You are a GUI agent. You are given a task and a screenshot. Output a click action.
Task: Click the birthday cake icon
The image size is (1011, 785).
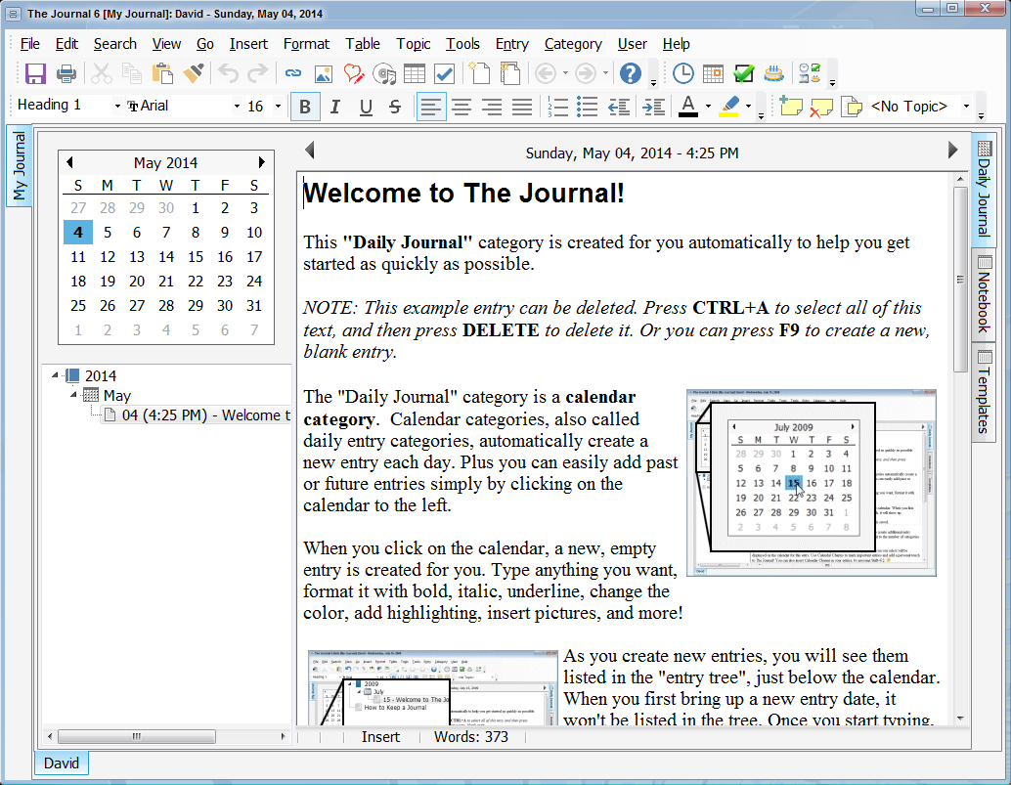(x=773, y=73)
